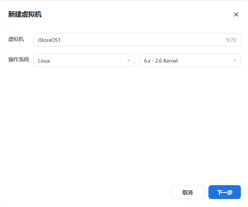Click the 6.x - 2.6 Kernel version text
This screenshot has height=207, width=248.
161,61
